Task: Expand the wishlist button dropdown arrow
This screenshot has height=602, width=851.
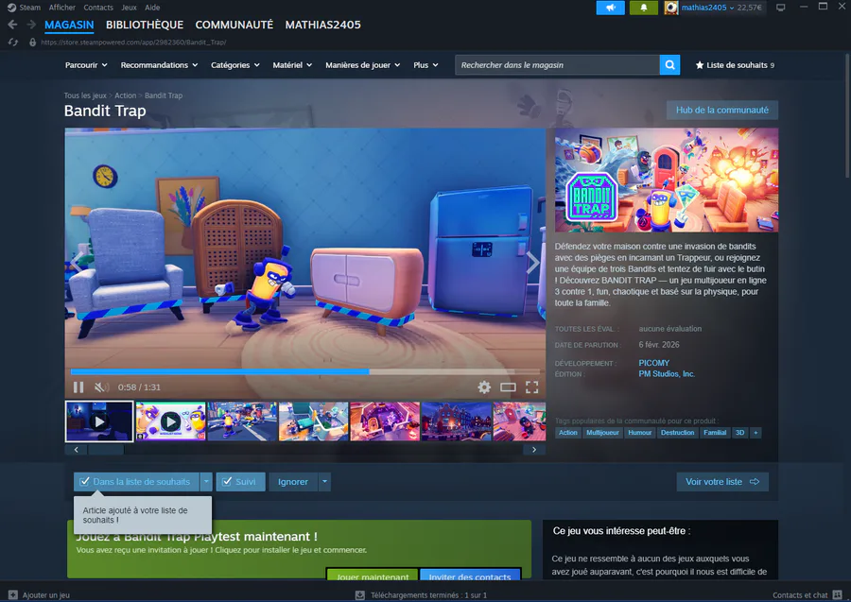Action: click(206, 482)
